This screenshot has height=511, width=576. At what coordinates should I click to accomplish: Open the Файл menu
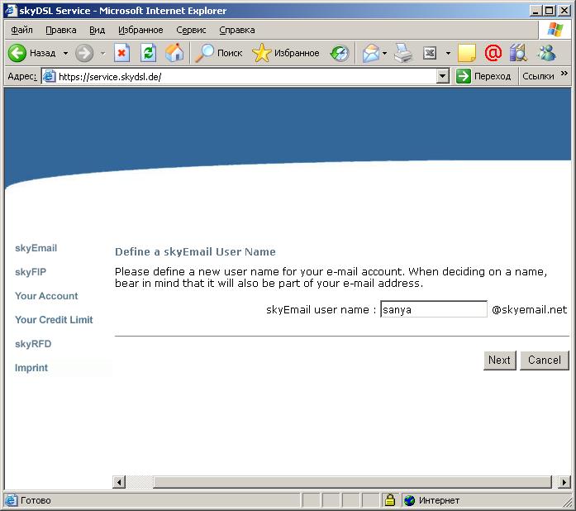[x=21, y=30]
